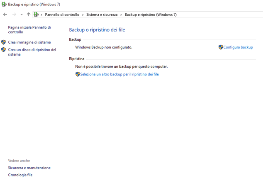Open Sistema e sicurezza breadcrumb
Viewport: 263px width, 183px height.
102,15
